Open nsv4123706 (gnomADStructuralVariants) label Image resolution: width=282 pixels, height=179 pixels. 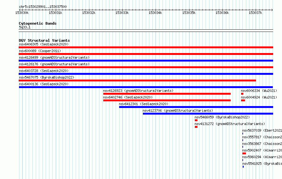[178, 110]
